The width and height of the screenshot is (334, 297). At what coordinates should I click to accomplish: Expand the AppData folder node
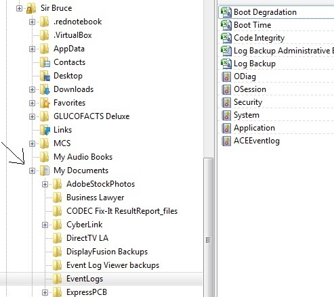32,49
